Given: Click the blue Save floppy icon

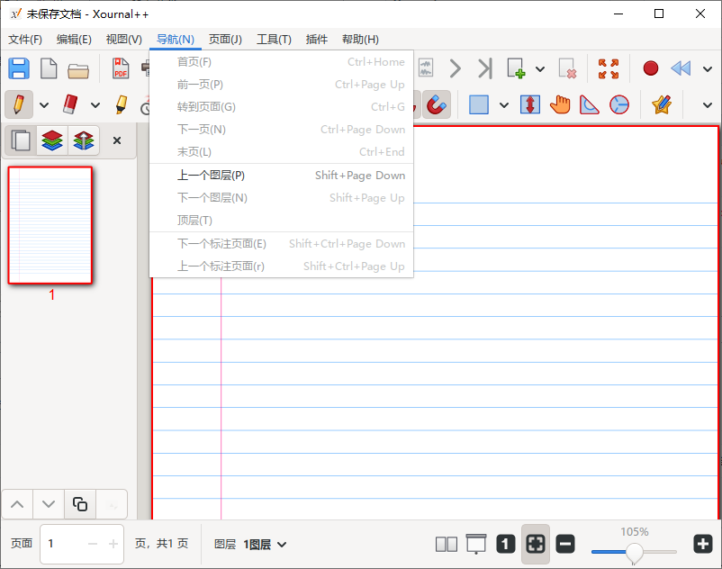Looking at the screenshot, I should [19, 69].
